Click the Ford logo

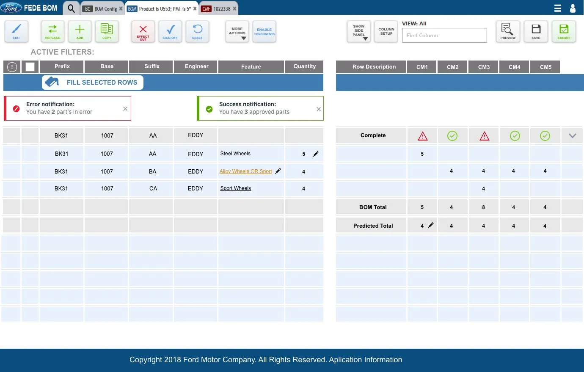point(11,8)
